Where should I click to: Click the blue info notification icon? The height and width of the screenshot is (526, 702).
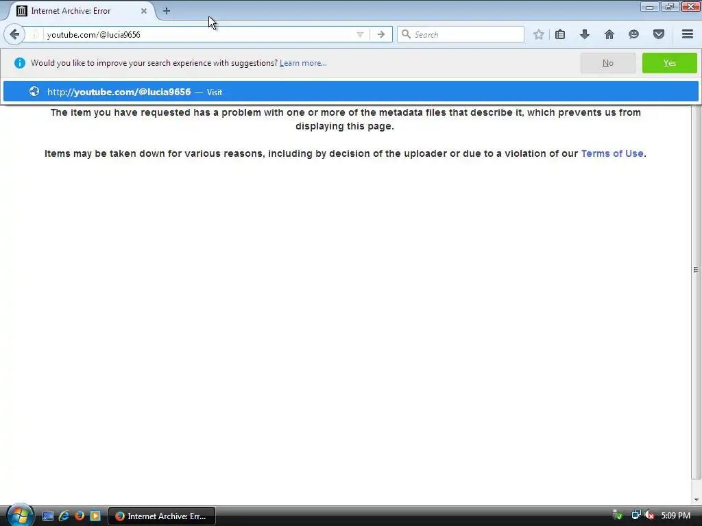click(x=20, y=63)
